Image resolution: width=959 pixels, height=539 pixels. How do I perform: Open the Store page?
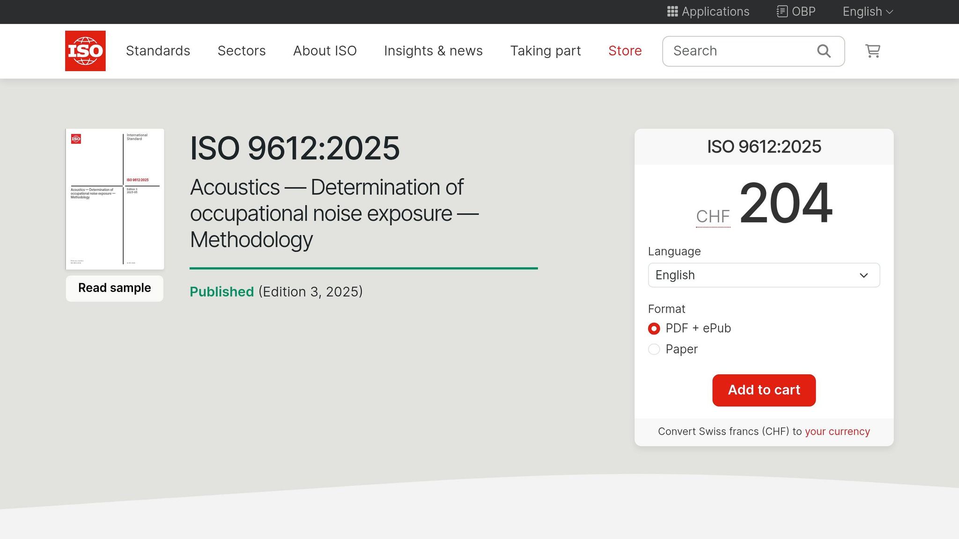pos(625,51)
